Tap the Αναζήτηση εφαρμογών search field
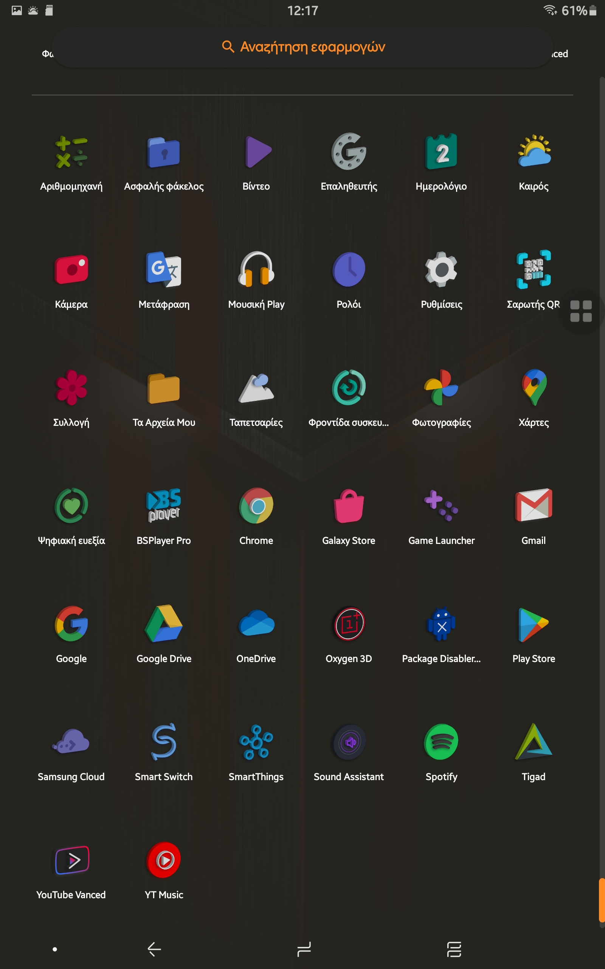Screen dimensions: 605x969 (x=302, y=47)
